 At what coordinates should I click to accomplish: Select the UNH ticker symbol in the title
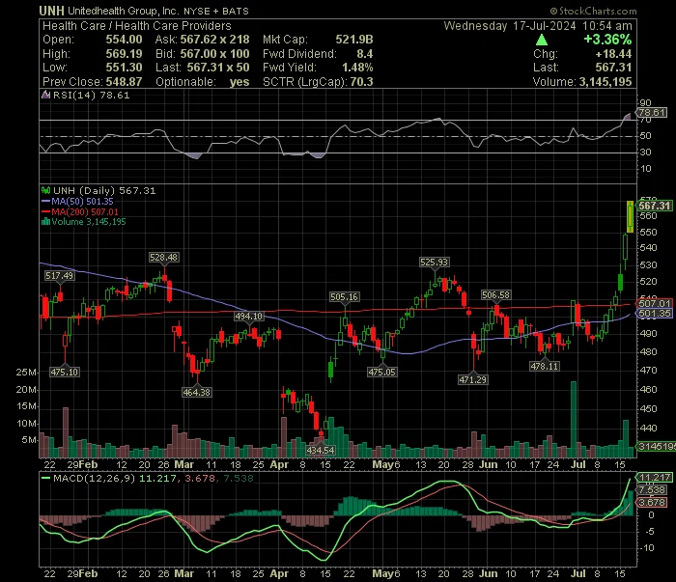coord(52,11)
